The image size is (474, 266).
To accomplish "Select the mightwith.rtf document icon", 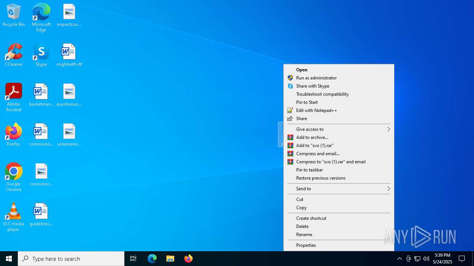I will [69, 55].
